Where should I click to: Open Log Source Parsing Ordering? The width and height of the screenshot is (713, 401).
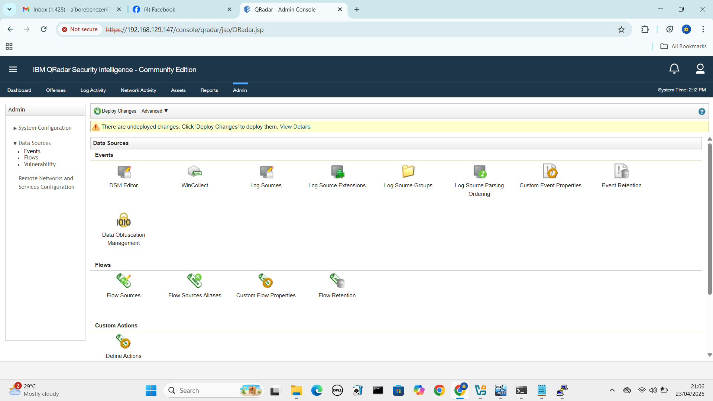(479, 172)
